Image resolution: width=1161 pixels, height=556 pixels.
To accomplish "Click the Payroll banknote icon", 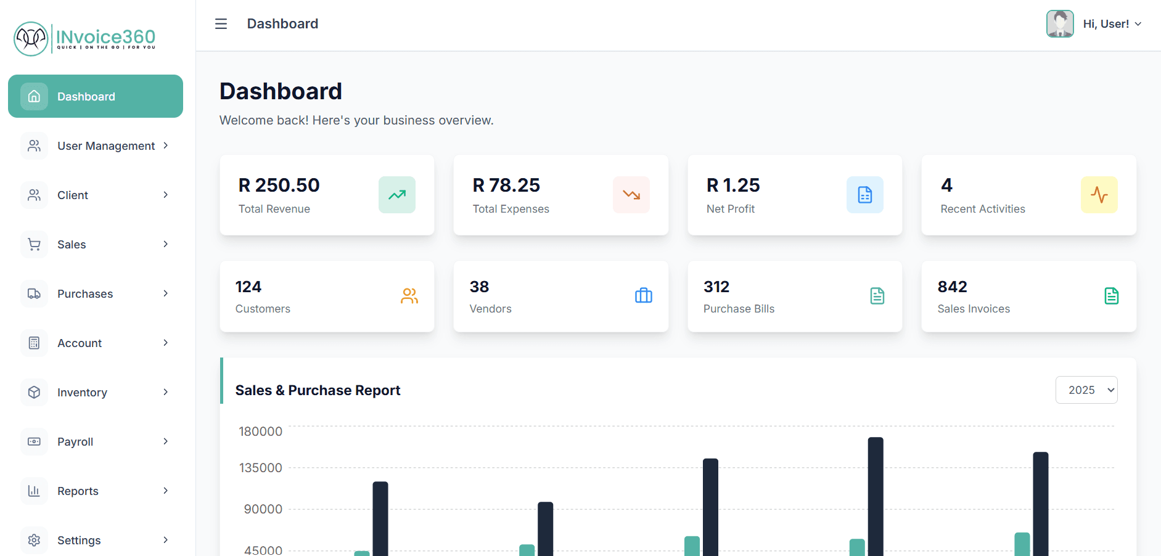I will [x=34, y=441].
